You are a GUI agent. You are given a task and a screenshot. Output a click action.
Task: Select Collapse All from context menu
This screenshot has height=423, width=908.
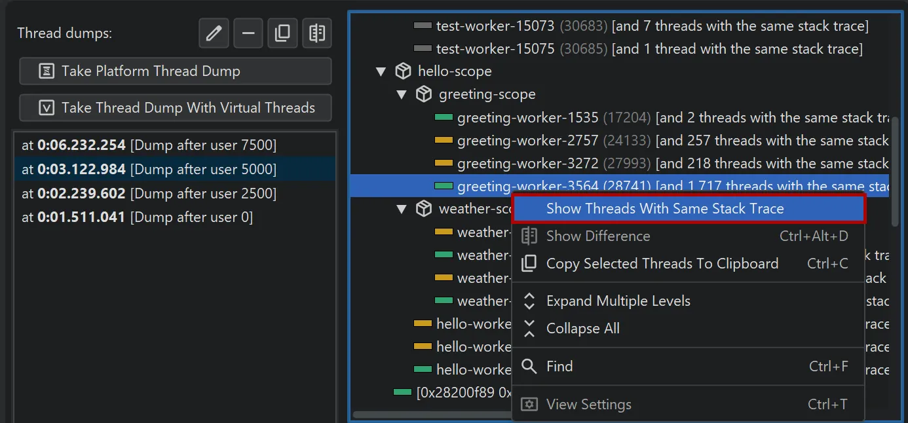pyautogui.click(x=583, y=328)
